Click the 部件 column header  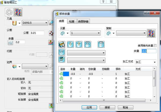(x=118, y=69)
